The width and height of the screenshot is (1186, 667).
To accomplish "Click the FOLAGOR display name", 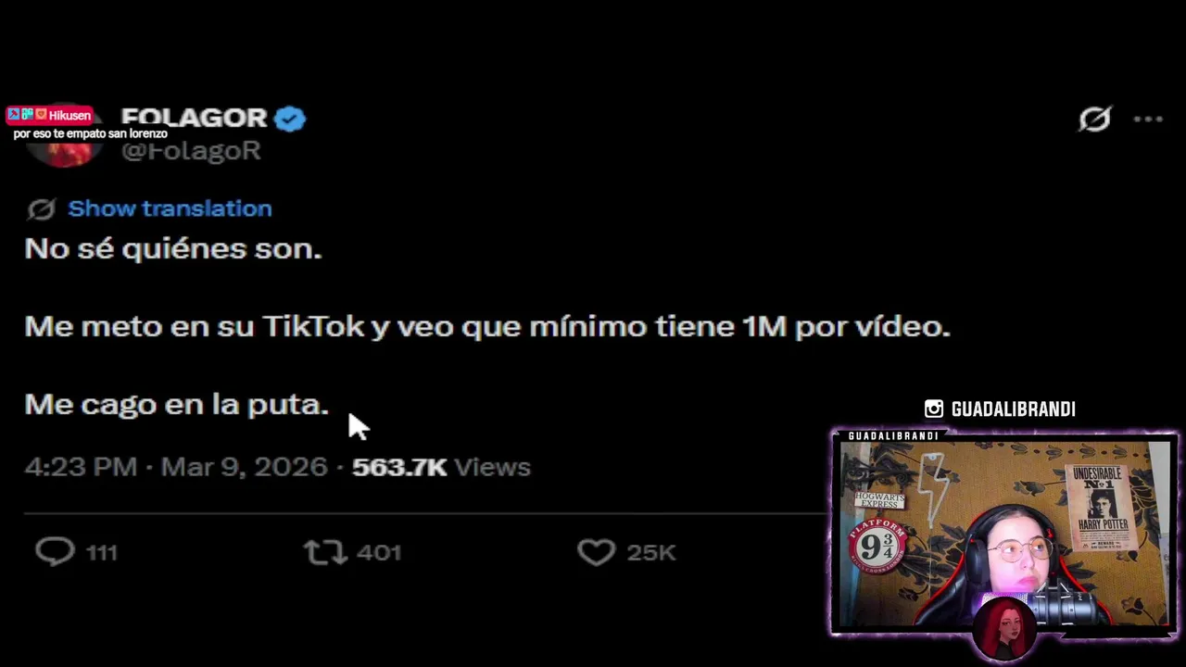I will pos(194,118).
